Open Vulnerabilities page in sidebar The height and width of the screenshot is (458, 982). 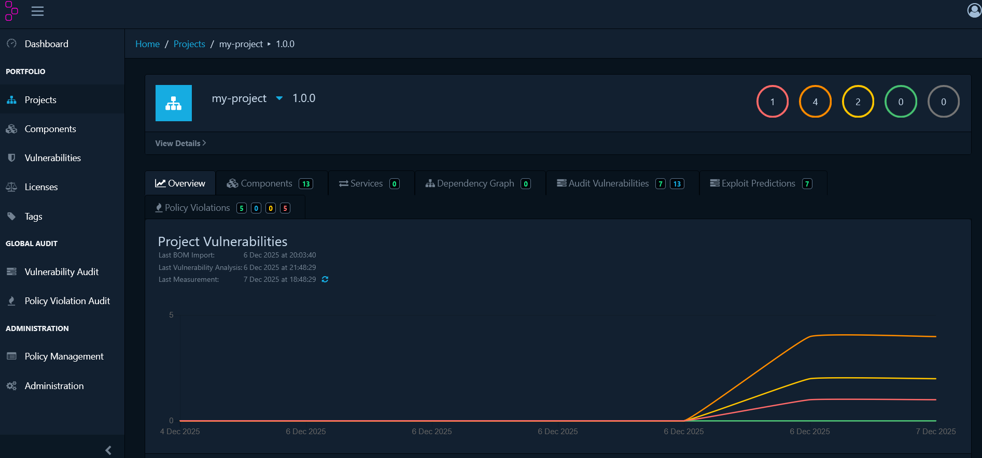(x=62, y=158)
